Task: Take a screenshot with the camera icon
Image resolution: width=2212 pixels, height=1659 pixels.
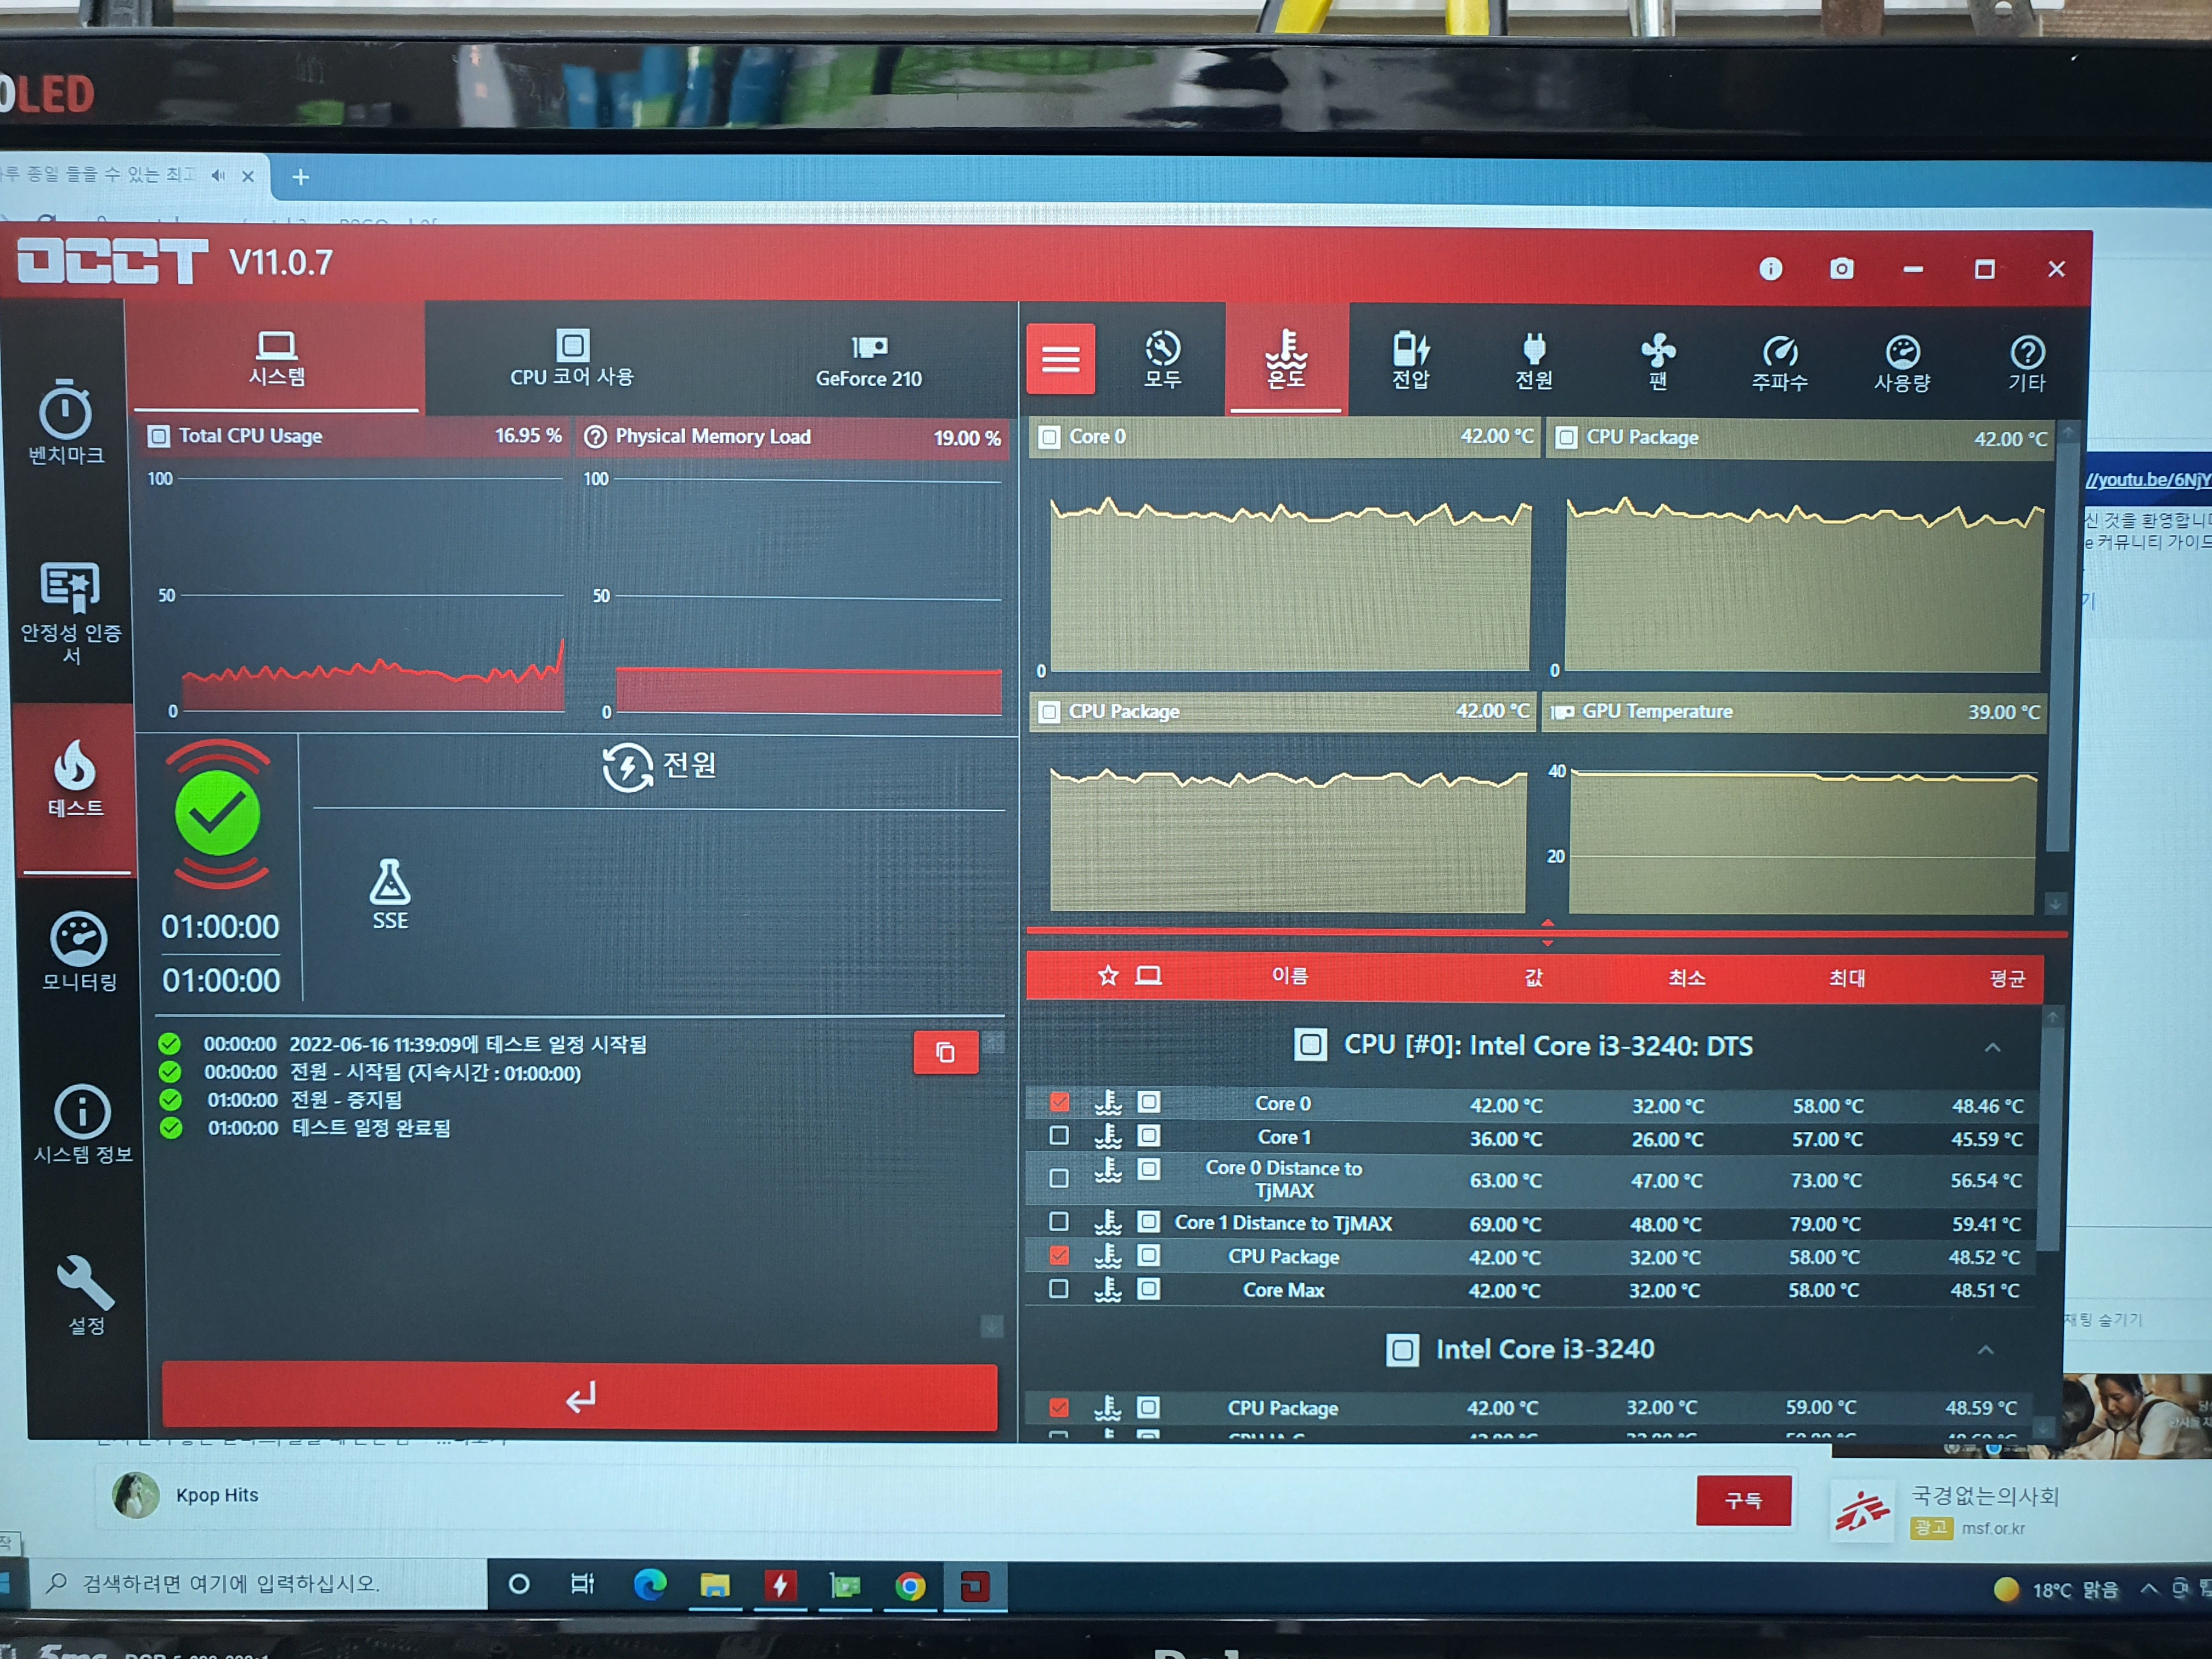Action: click(1841, 269)
